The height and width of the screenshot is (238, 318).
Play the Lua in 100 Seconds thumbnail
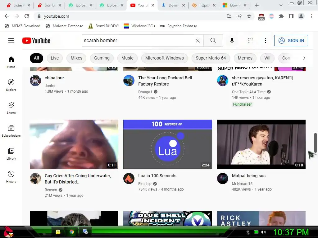(167, 144)
